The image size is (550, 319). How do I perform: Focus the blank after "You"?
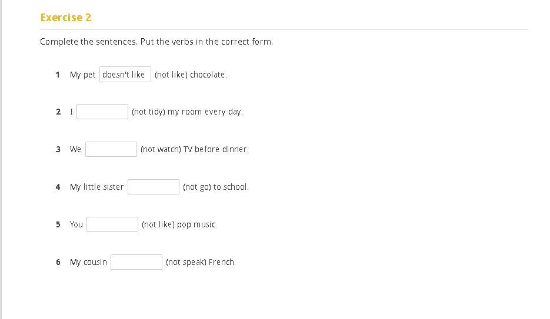112,224
